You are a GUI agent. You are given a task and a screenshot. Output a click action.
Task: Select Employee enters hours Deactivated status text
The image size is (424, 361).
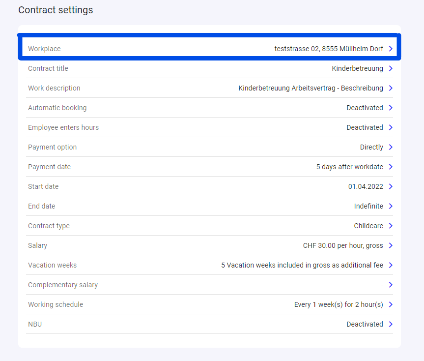(365, 127)
